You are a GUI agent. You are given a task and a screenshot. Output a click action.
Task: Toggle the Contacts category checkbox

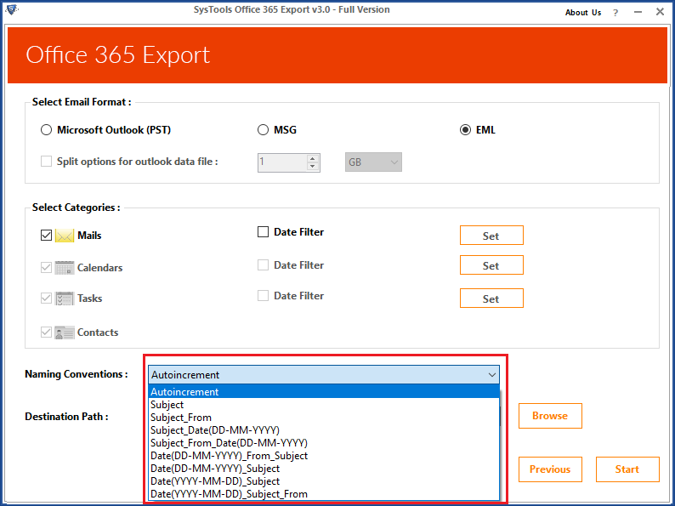46,333
